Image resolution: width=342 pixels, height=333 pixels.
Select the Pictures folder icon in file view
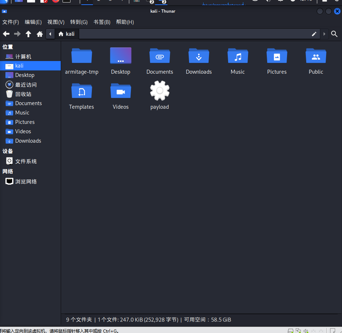277,56
